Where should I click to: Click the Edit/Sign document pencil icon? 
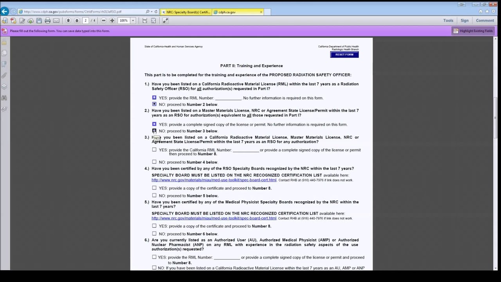coord(22,20)
